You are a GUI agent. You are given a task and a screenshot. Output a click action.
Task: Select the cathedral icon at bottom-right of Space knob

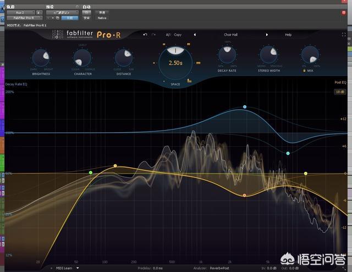(x=189, y=80)
